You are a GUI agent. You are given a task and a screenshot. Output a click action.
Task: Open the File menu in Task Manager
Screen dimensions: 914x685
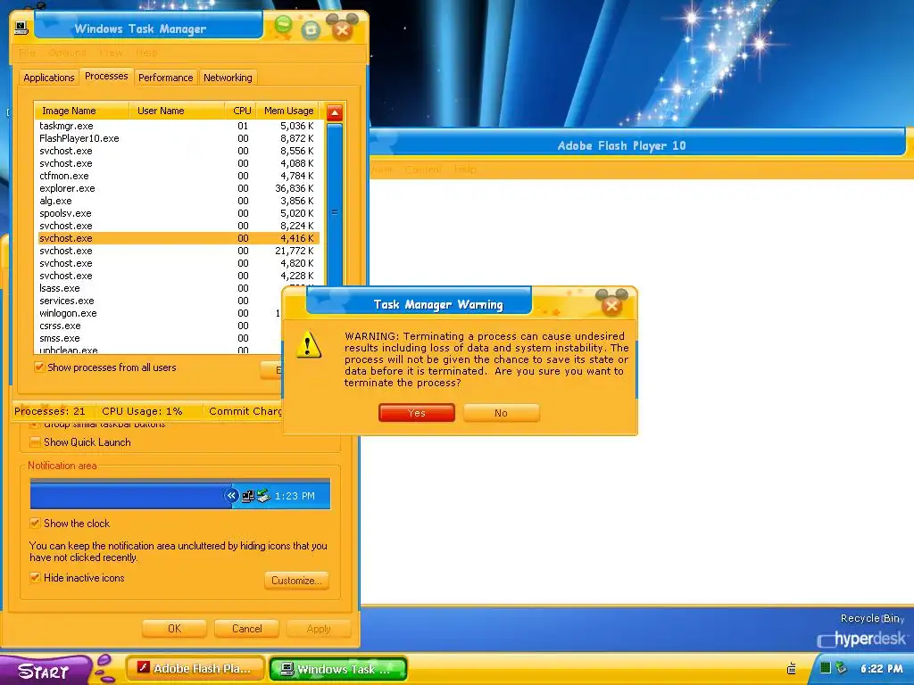tap(27, 53)
